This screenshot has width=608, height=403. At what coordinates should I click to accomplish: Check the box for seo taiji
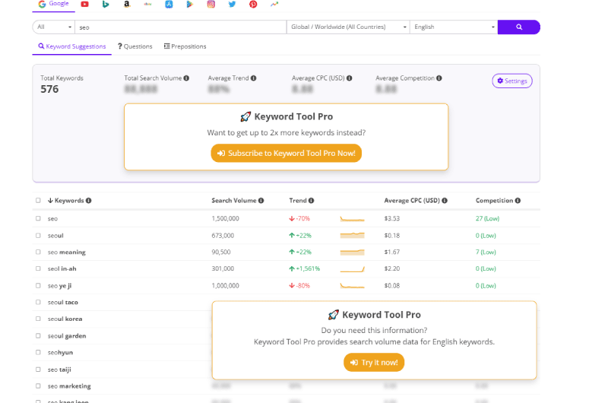(x=38, y=370)
